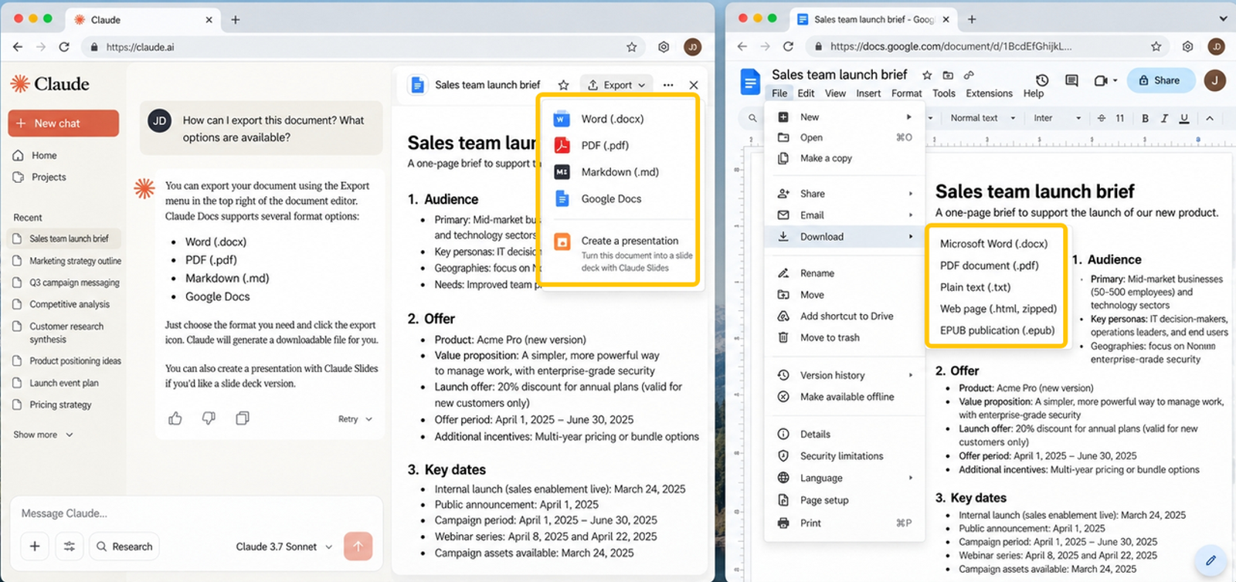Open the version history clock icon in Docs header
Viewport: 1236px width, 582px height.
tap(1042, 80)
